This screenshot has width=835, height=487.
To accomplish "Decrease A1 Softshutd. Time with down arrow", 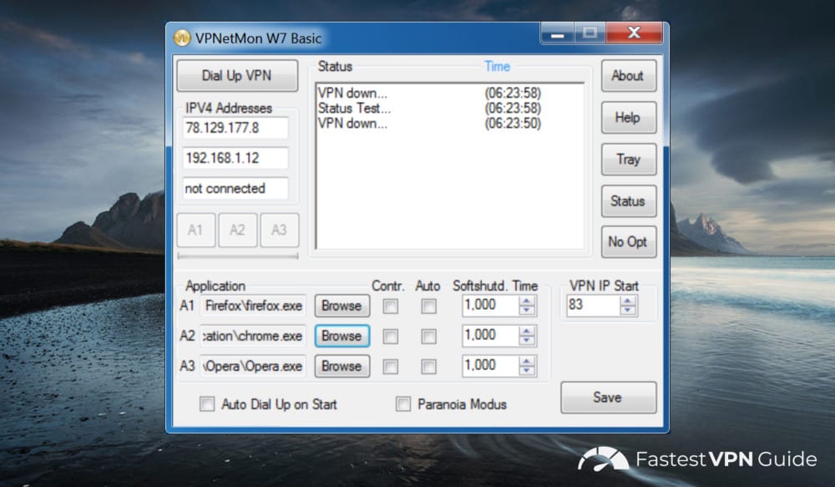I will [x=527, y=311].
